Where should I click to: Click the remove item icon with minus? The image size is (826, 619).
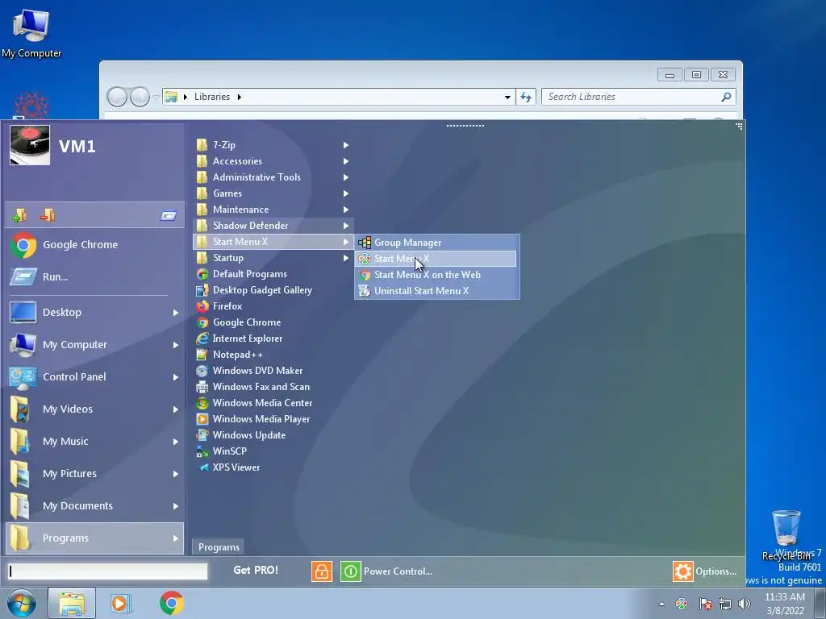[x=48, y=215]
